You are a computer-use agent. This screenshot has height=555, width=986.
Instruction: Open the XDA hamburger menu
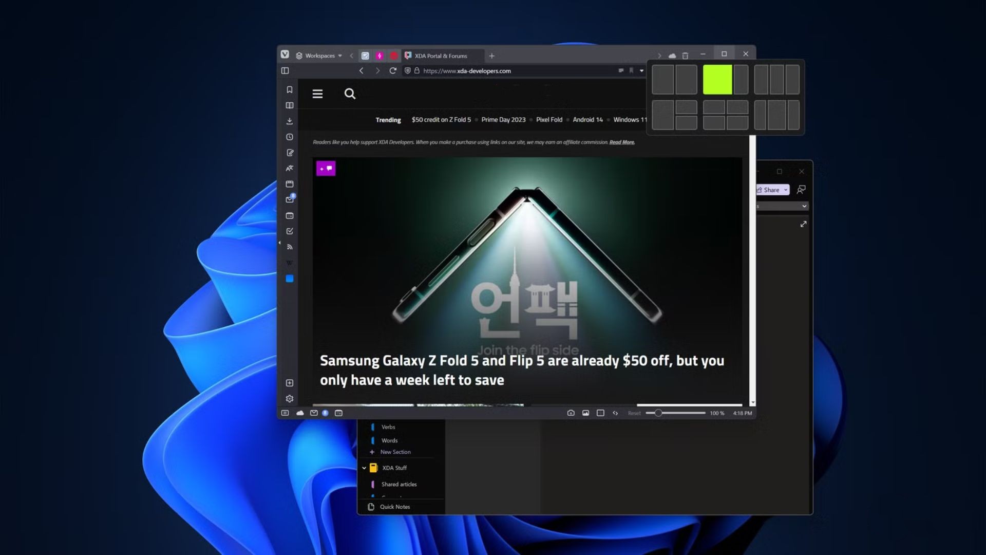point(317,94)
